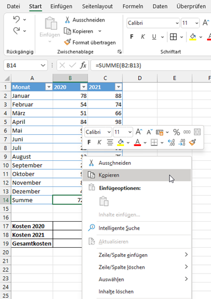Viewport: 211px width, 299px height.
Task: Click the formula bar with =SUMME(B2:B13)
Action: [151, 65]
